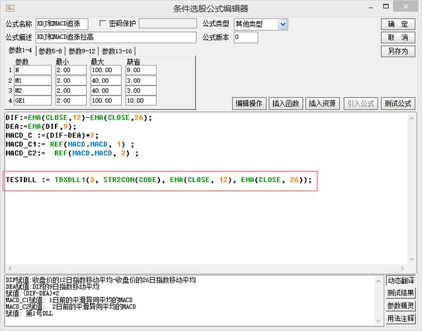Show the 测试结果 panel
The image size is (422, 331).
pyautogui.click(x=400, y=293)
